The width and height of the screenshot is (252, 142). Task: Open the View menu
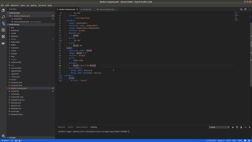click(23, 5)
